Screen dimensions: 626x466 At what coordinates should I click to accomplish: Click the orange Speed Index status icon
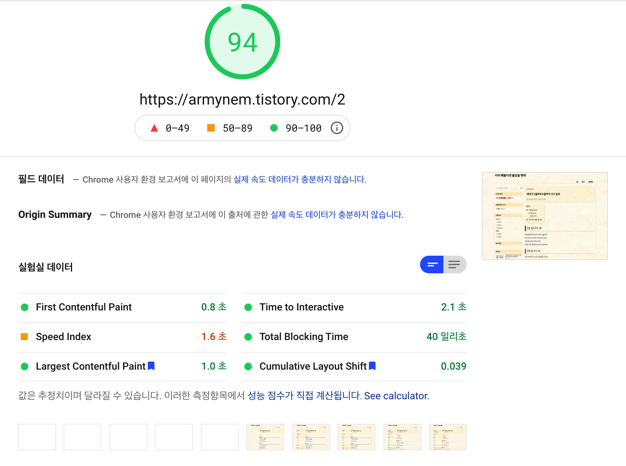pos(24,337)
